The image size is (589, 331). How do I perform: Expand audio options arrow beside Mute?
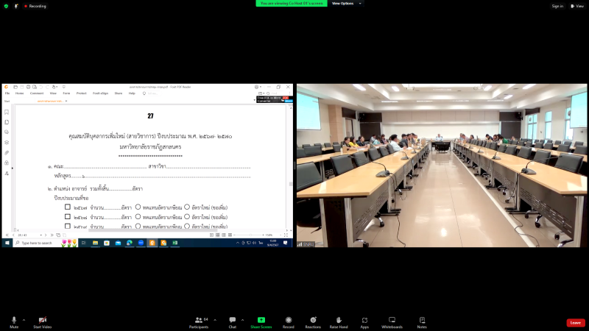[24, 320]
